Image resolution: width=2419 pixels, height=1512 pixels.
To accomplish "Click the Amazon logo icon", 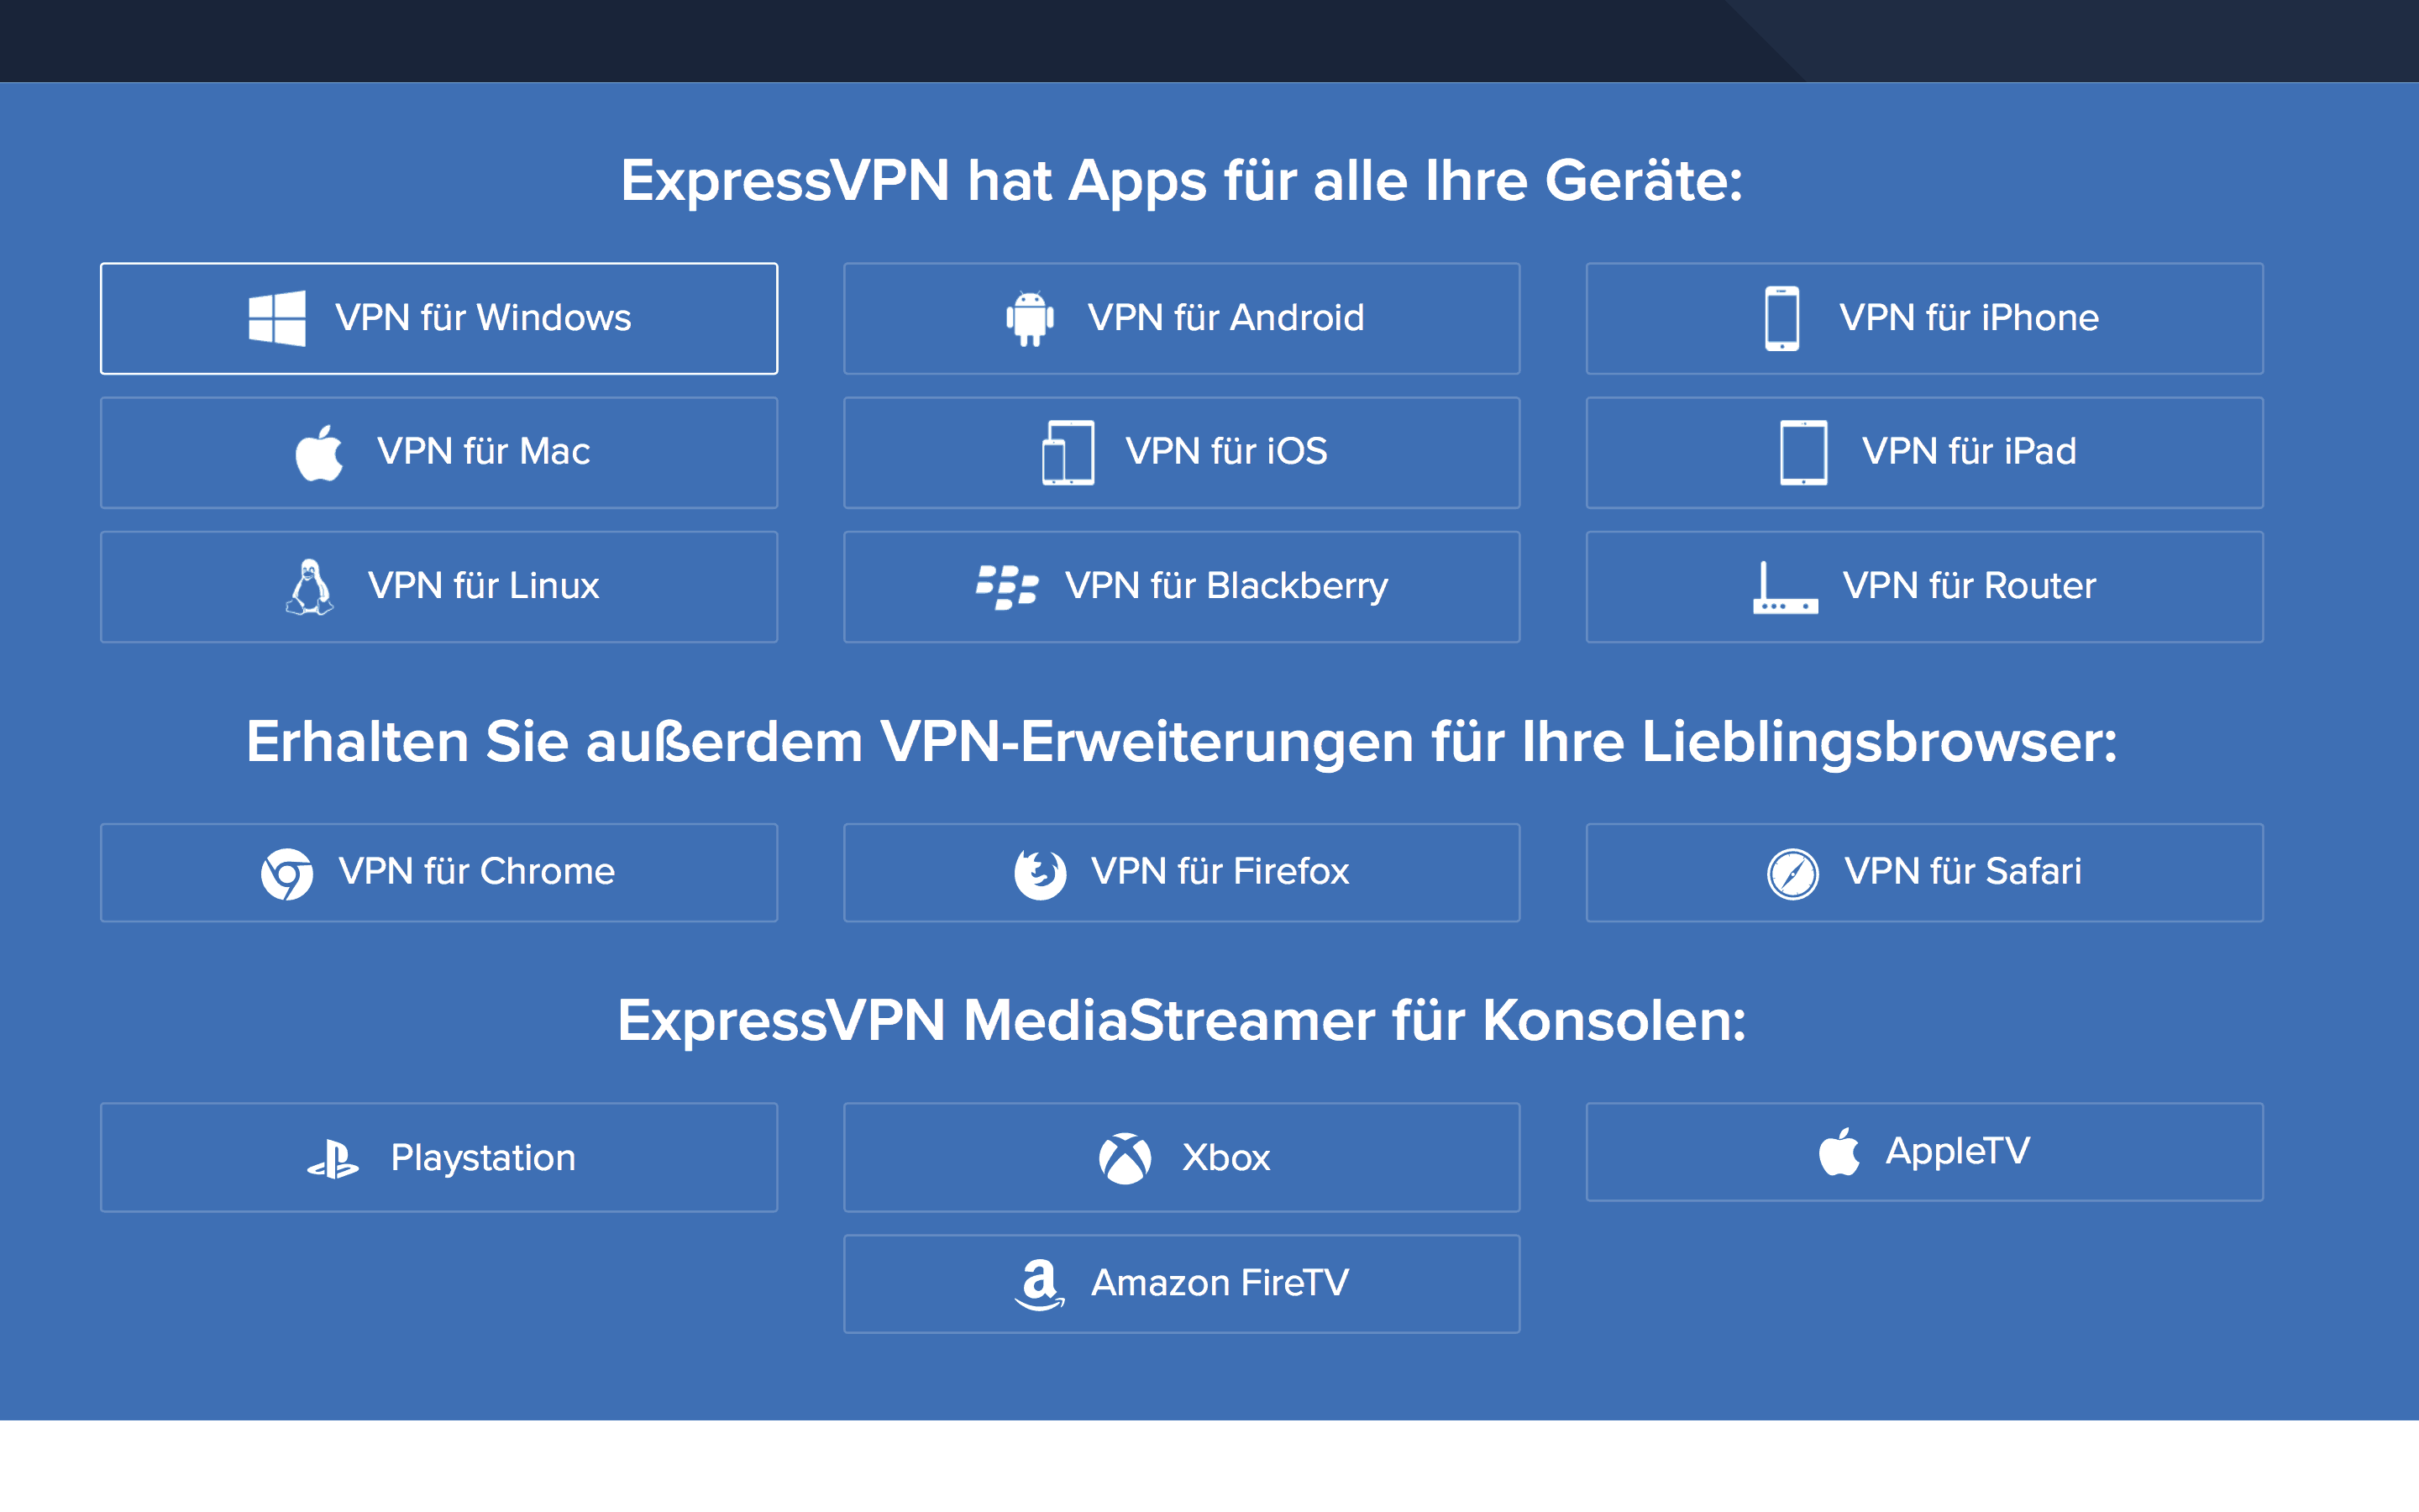I will pyautogui.click(x=1040, y=1284).
